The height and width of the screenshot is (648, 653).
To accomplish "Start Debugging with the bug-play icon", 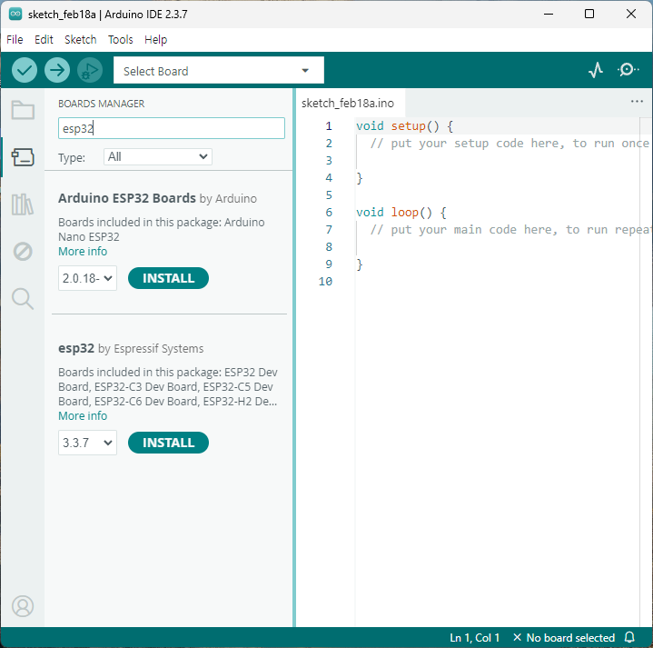I will point(90,70).
